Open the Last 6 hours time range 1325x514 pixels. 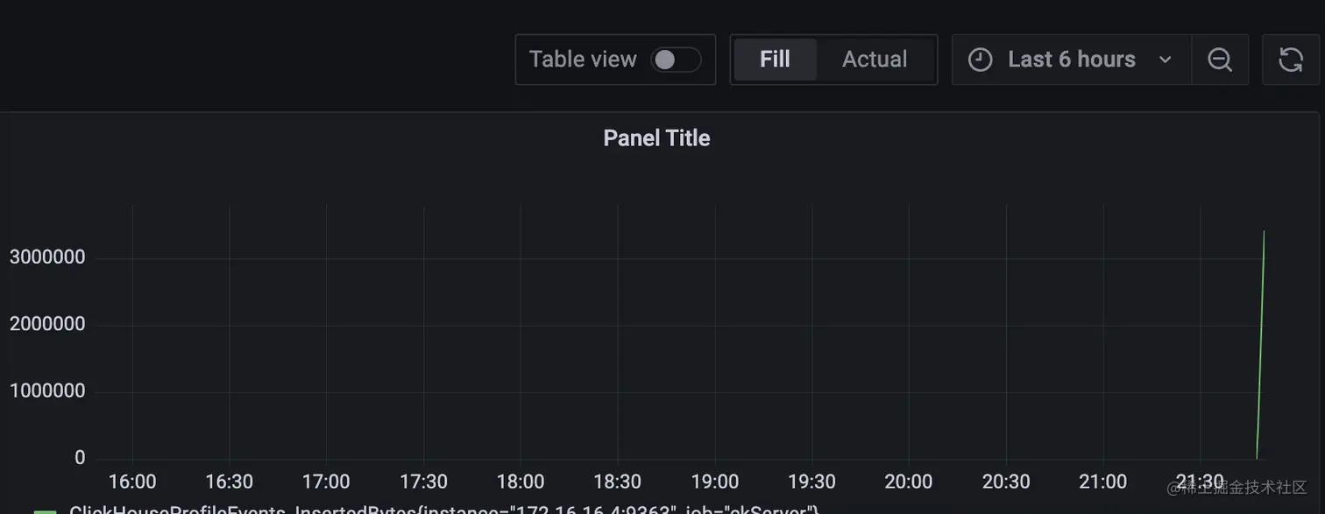tap(1071, 60)
